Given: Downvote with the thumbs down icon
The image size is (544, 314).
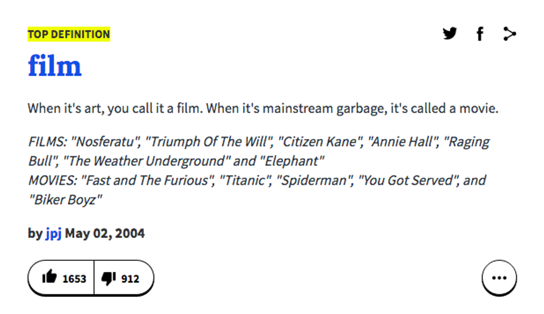Looking at the screenshot, I should pyautogui.click(x=108, y=277).
